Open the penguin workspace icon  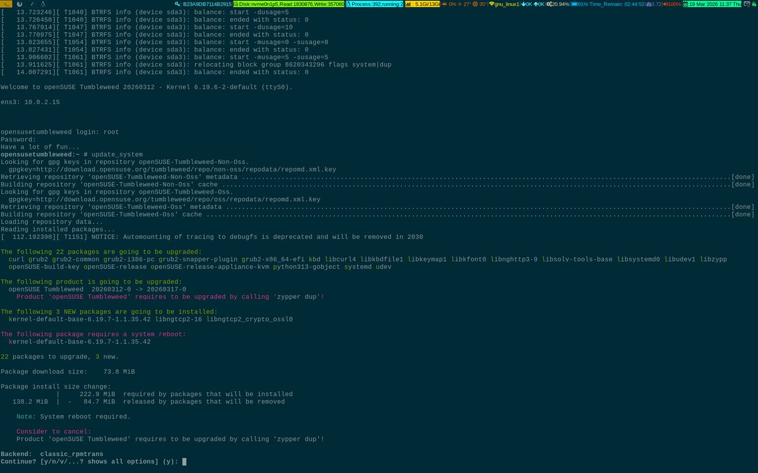[43, 4]
